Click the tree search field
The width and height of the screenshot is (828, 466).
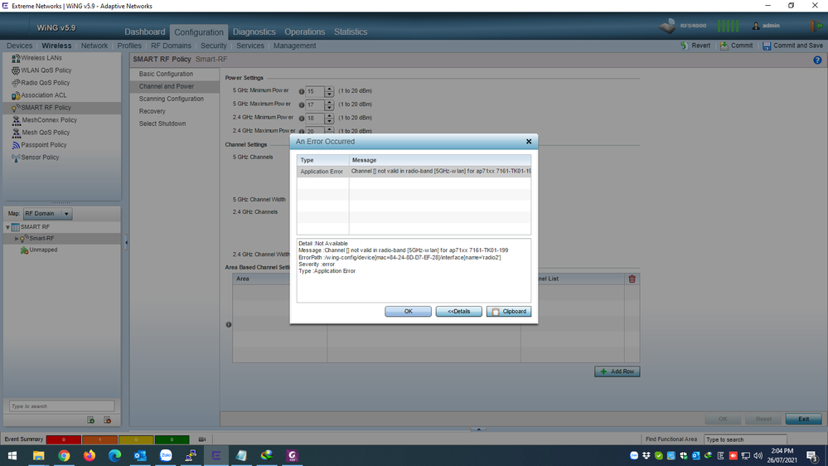62,406
